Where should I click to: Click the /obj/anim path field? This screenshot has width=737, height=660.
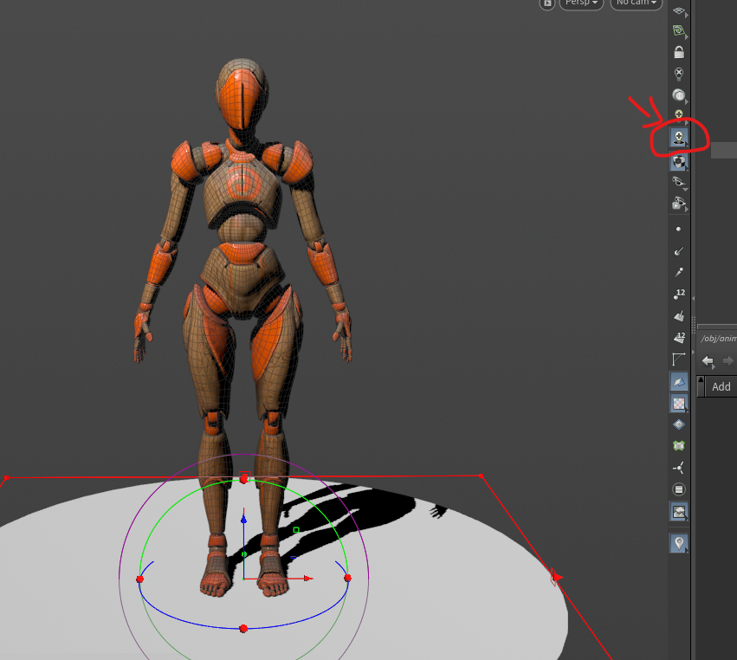tap(717, 339)
